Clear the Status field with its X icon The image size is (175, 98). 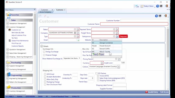[75, 29]
